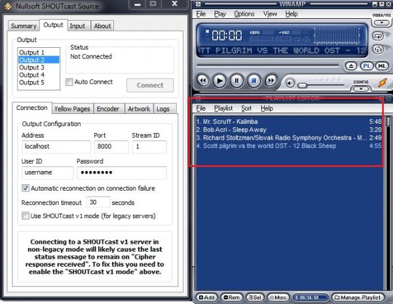Open the Artwork sub-tab
Viewport: 393px width, 304px height.
(139, 109)
